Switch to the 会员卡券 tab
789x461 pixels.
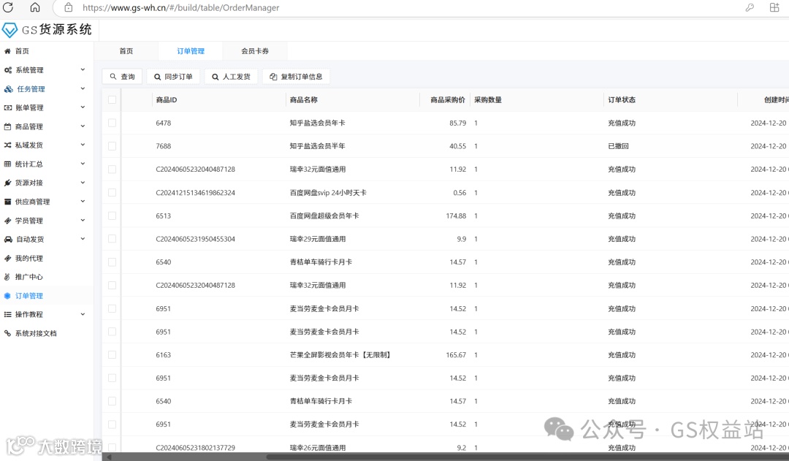(255, 51)
